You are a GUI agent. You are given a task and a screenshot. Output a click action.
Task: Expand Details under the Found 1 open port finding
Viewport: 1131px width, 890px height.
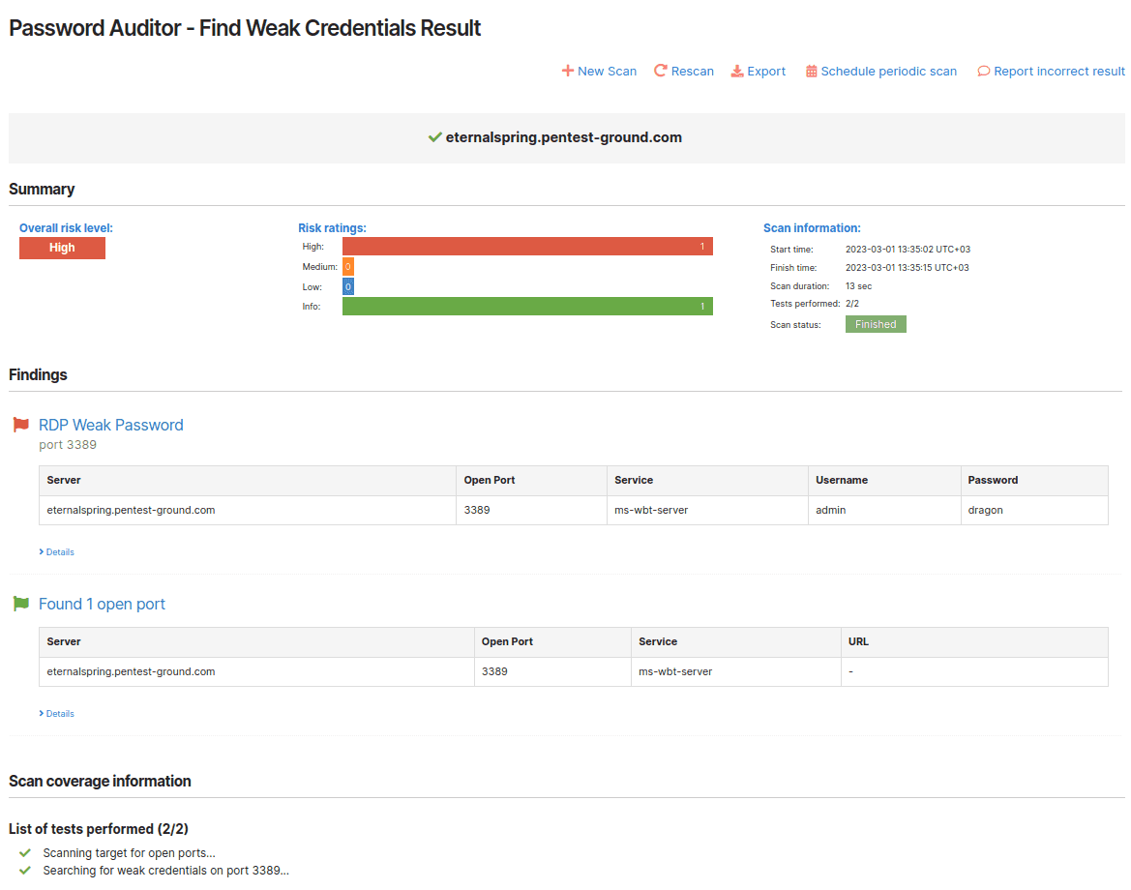tap(56, 713)
